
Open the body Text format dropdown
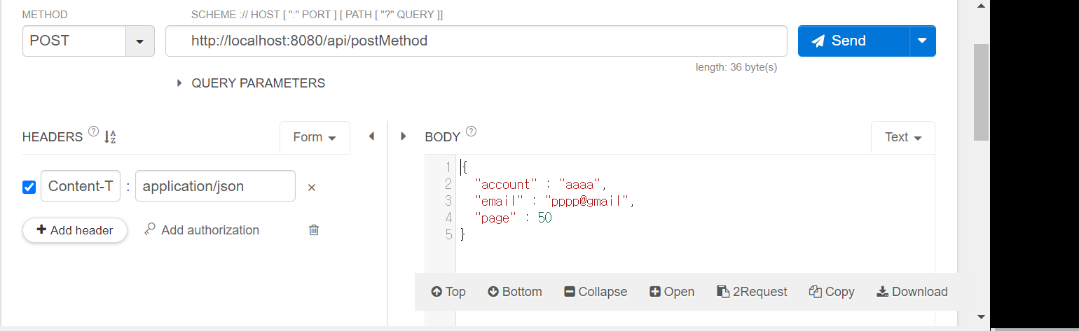[x=902, y=137]
